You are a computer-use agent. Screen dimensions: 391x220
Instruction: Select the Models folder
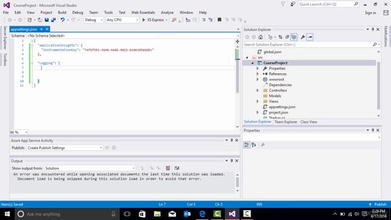(275, 96)
